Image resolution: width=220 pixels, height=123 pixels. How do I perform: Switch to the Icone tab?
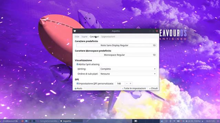85,37
